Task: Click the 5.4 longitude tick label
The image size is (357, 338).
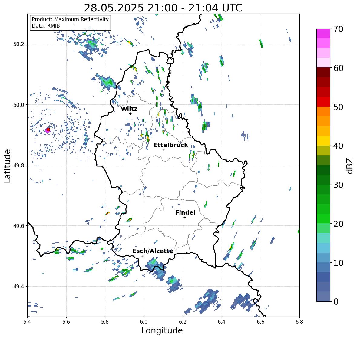Action: (27, 322)
